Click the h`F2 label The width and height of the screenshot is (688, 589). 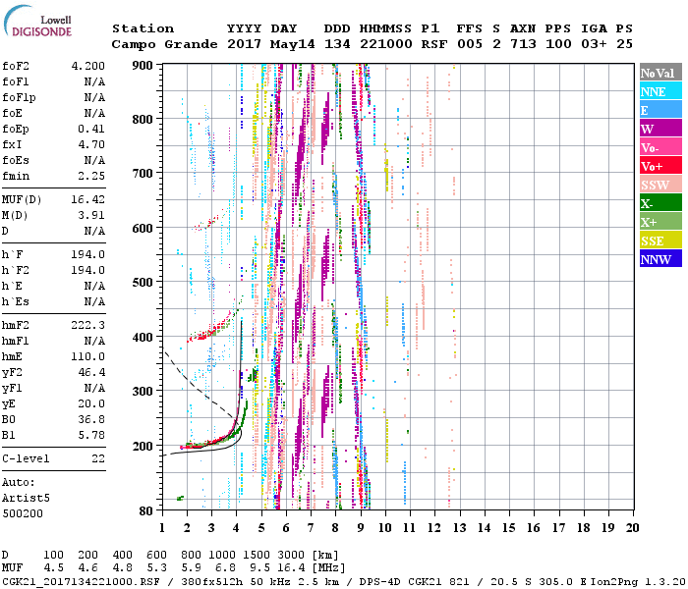[16, 270]
